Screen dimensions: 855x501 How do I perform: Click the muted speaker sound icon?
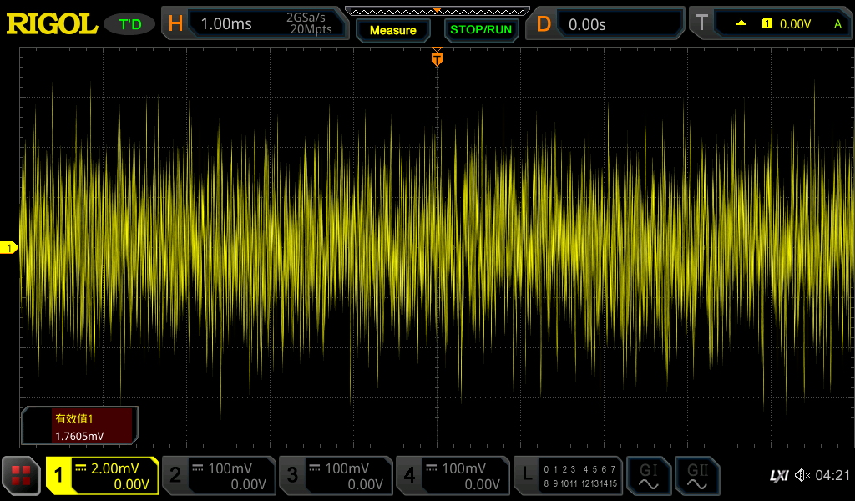point(802,476)
